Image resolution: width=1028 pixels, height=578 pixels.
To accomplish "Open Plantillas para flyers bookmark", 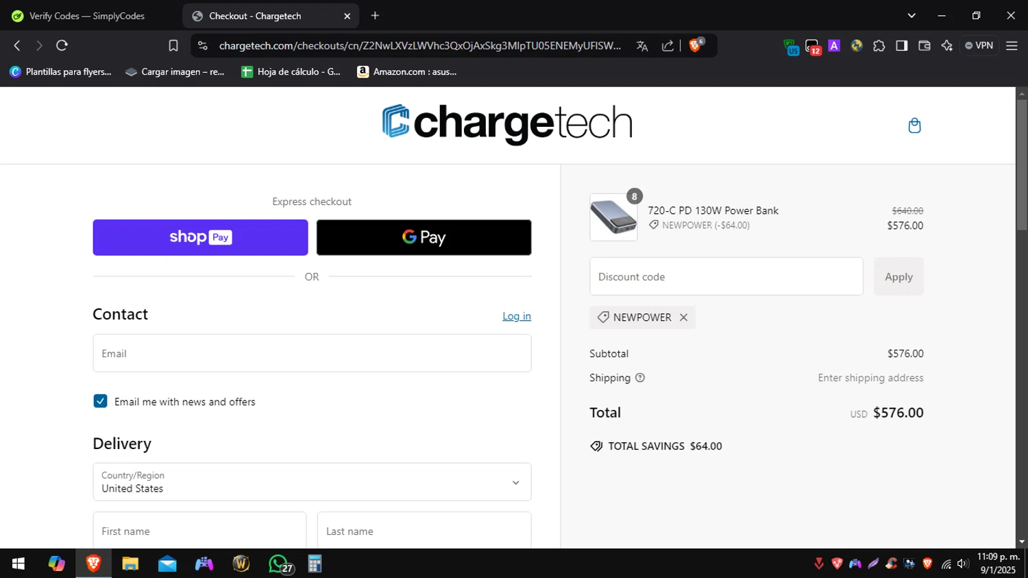I will coord(60,71).
